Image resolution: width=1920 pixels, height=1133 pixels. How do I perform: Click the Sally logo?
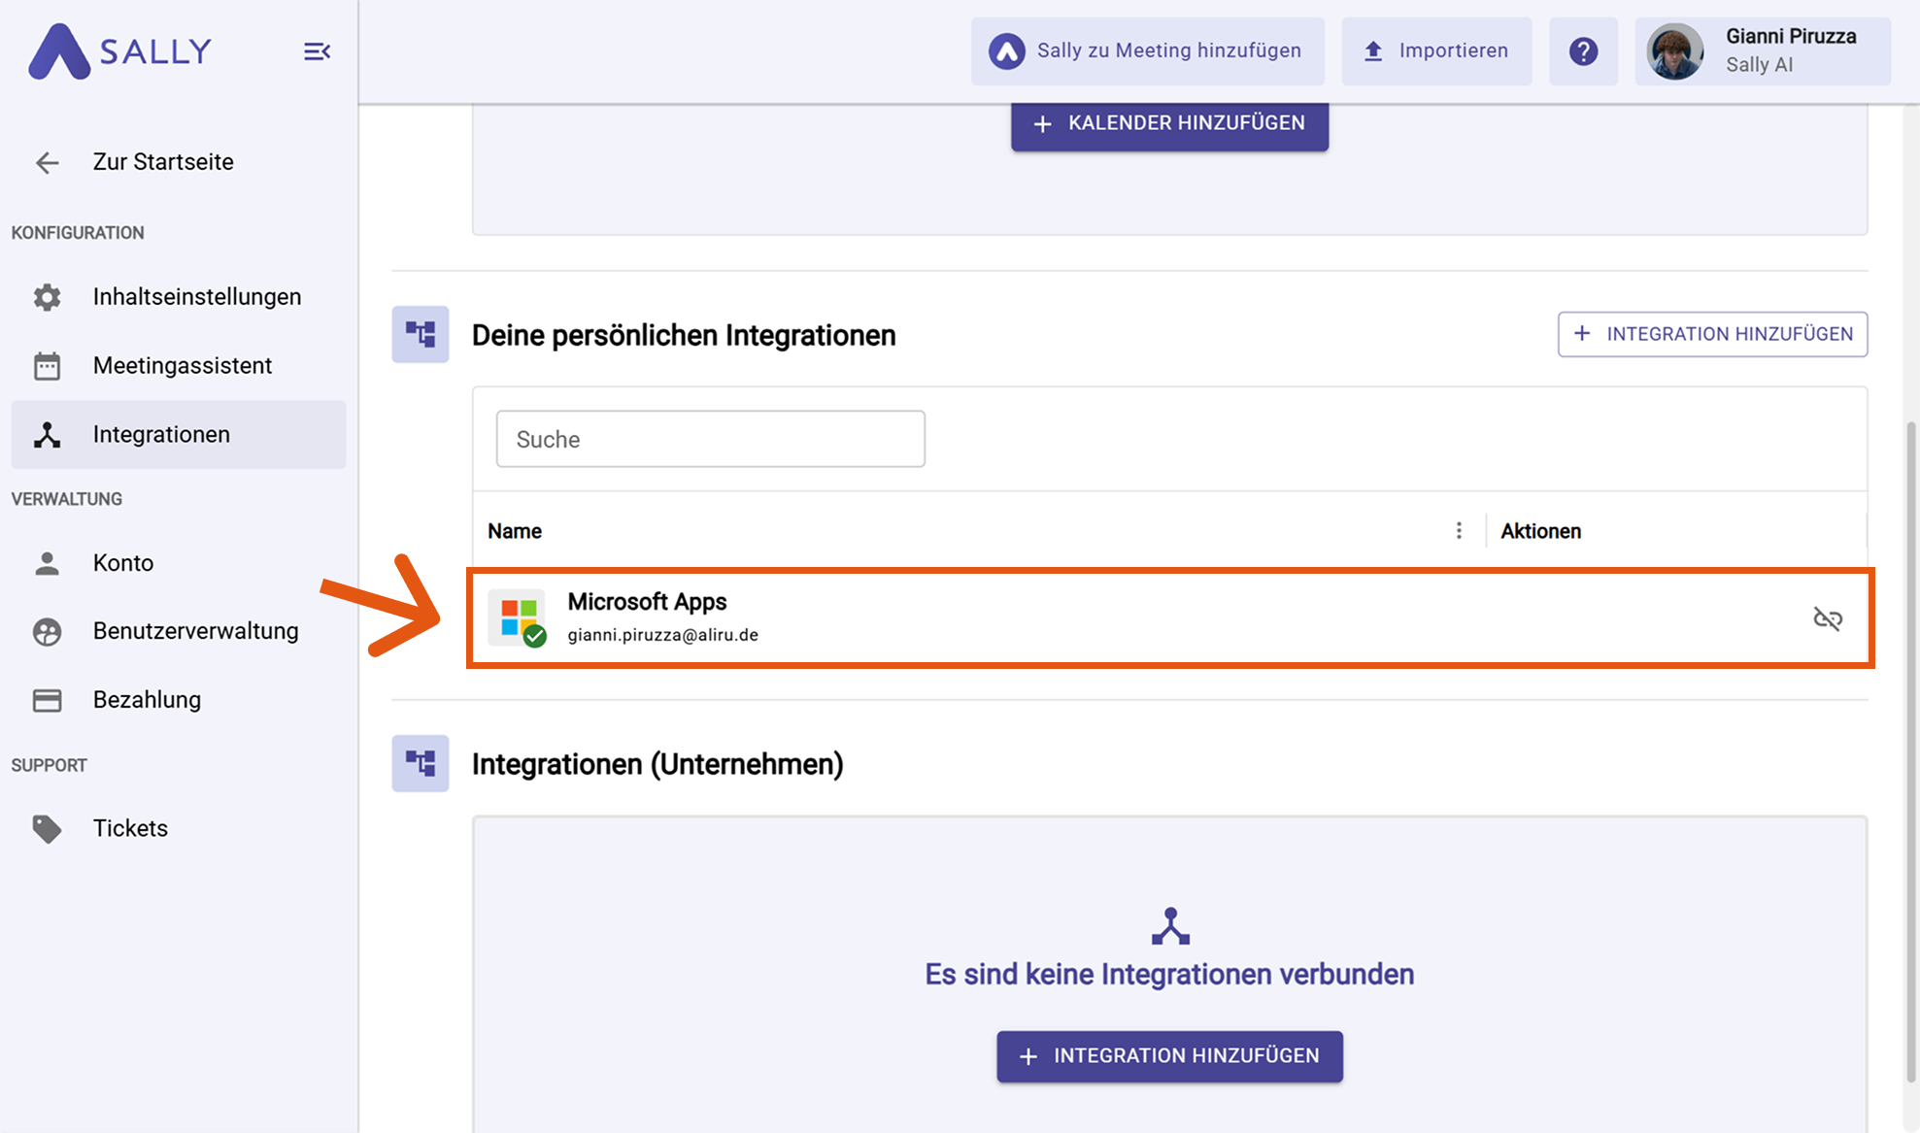[x=120, y=51]
